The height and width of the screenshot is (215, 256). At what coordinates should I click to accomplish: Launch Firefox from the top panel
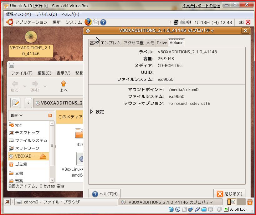tap(88, 22)
